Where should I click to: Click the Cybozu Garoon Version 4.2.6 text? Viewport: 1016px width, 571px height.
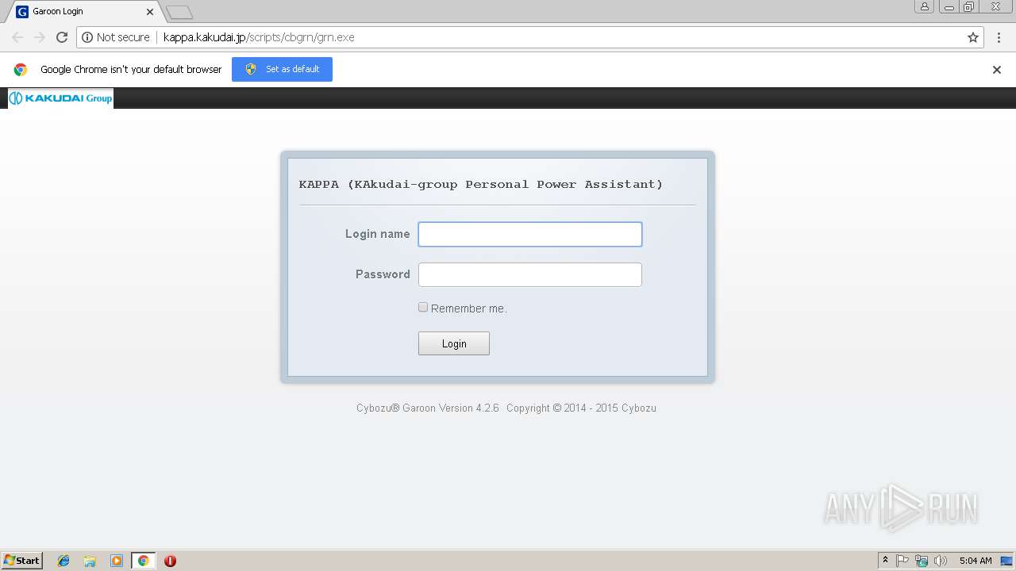427,408
